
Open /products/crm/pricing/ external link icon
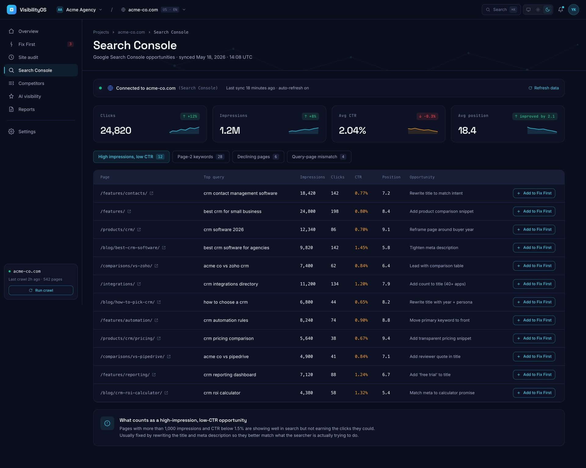159,338
